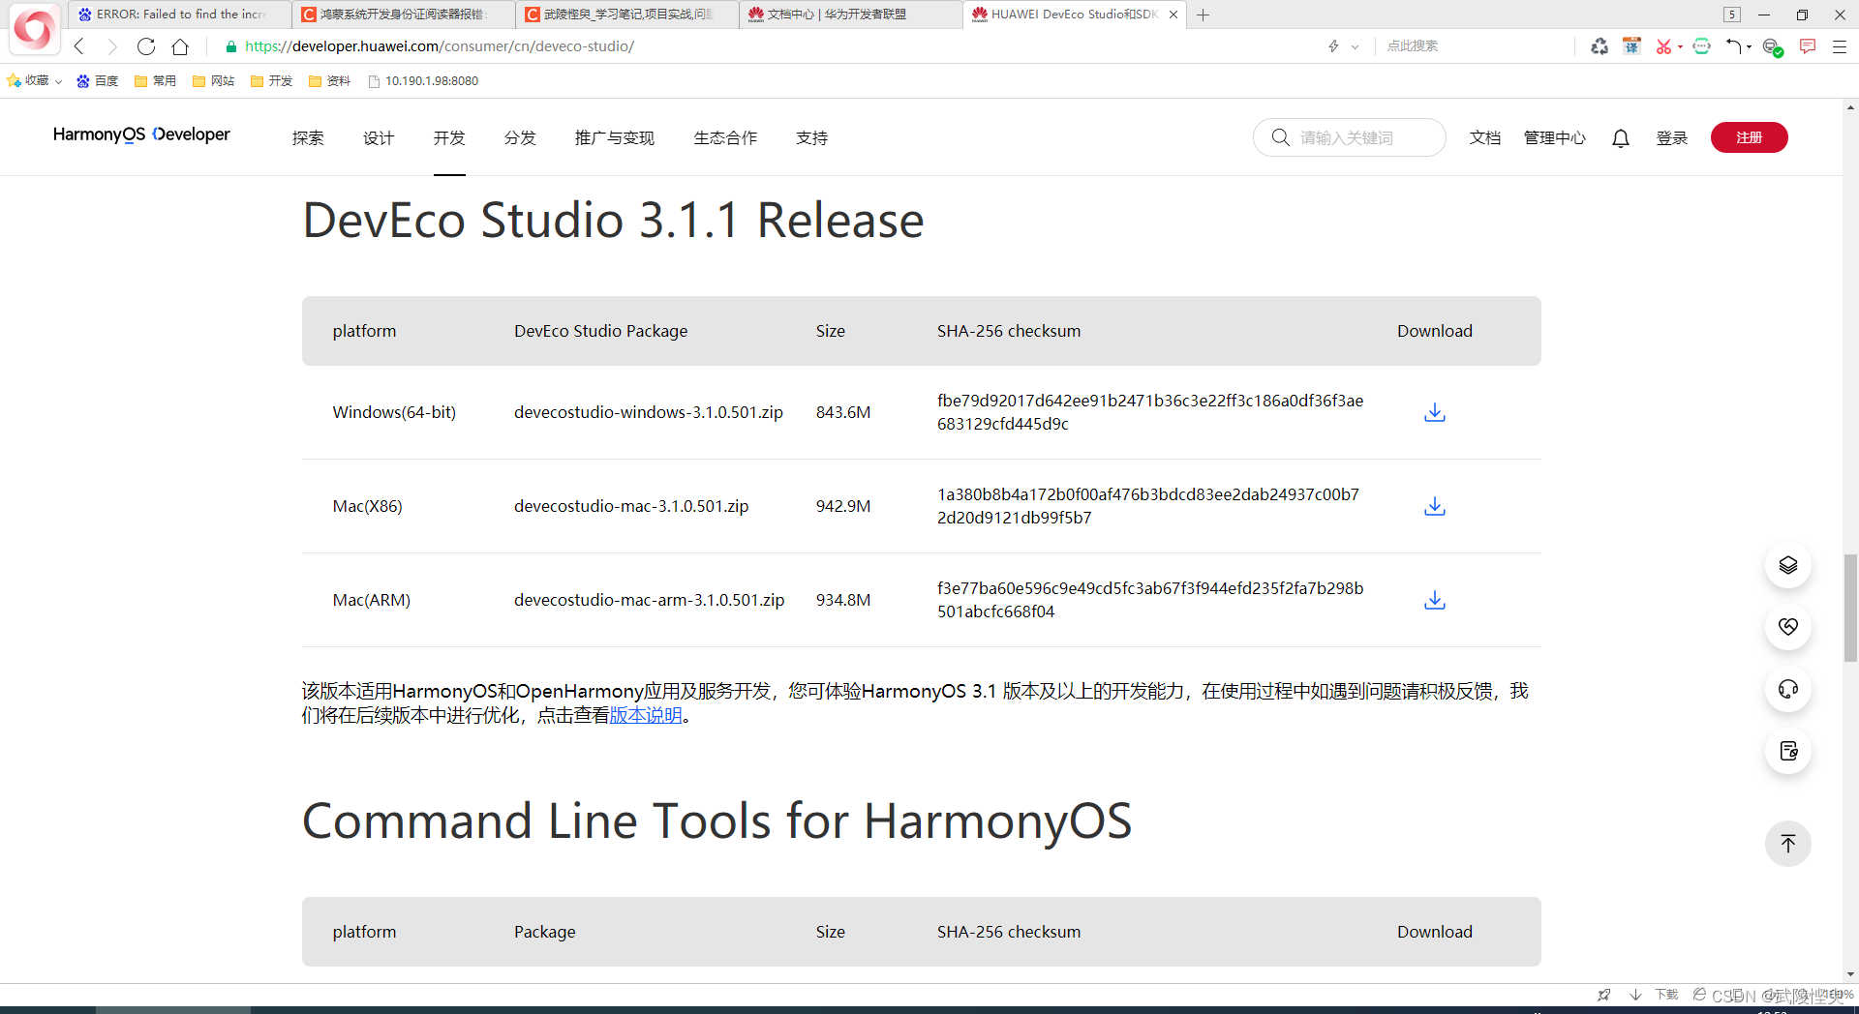The width and height of the screenshot is (1859, 1014).
Task: Click the lightning speed-mode icon in address bar
Action: pos(1333,46)
